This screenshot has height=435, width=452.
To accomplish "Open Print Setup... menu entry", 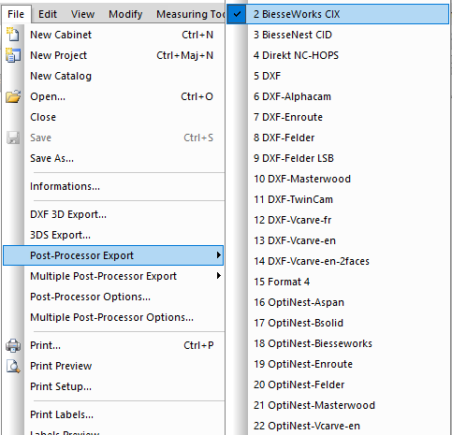I will pyautogui.click(x=113, y=386).
